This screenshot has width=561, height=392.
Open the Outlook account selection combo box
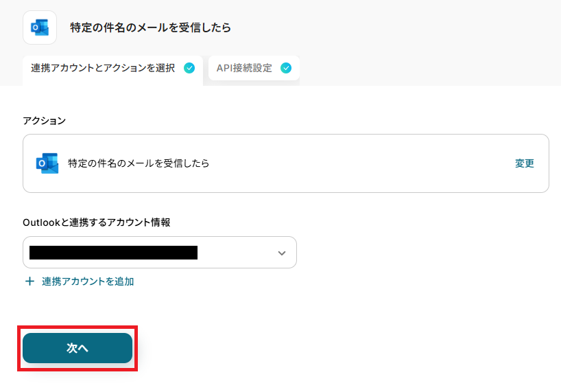tap(159, 253)
